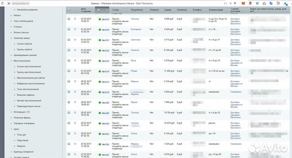Image resolution: width=292 pixels, height=158 pixels.
Task: Open the cloud extension icon in toolbar
Action: [x=264, y=3]
